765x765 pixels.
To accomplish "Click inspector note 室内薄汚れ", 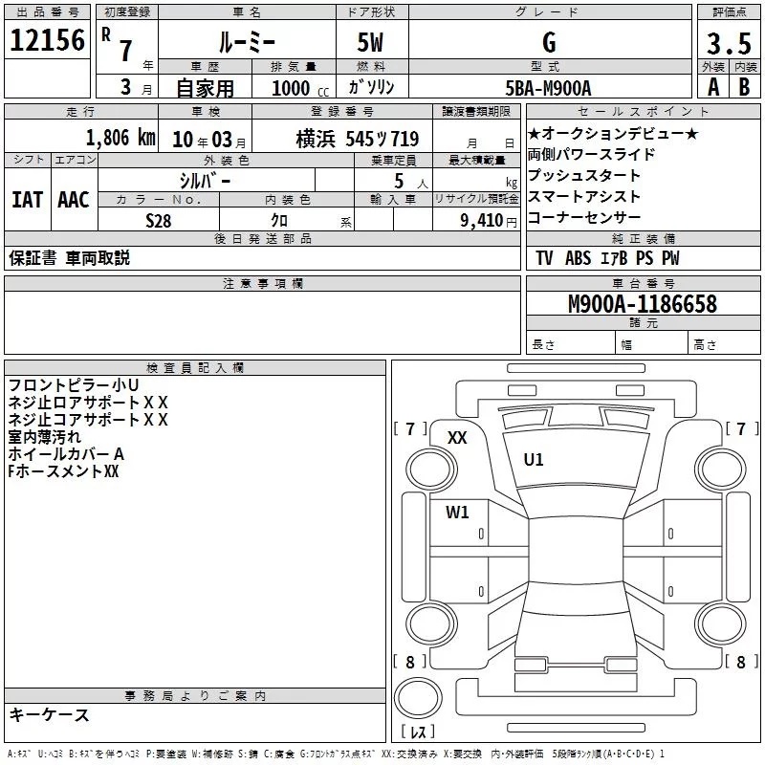I will [44, 437].
